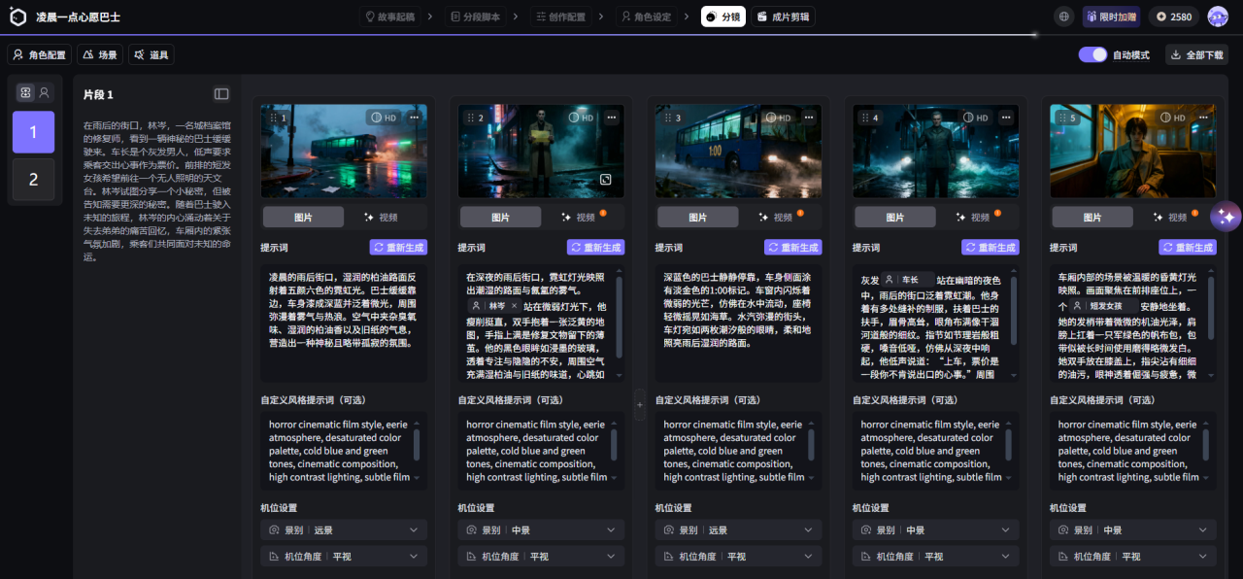Open the 景别 dropdown on shot 1
Image resolution: width=1243 pixels, height=579 pixels.
(x=343, y=529)
